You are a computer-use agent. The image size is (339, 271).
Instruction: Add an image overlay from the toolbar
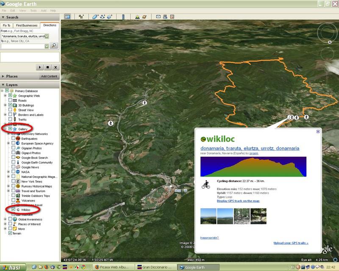110,17
